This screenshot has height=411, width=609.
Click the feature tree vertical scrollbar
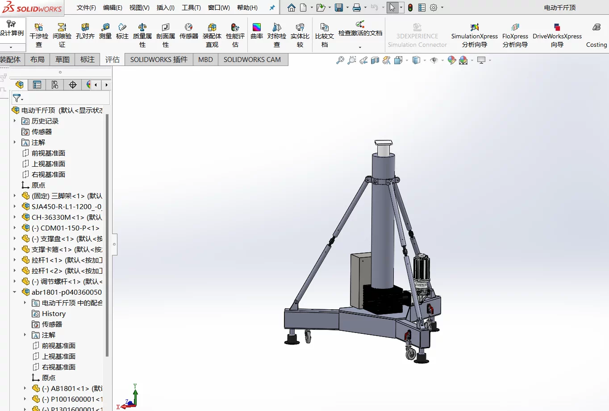pos(107,235)
